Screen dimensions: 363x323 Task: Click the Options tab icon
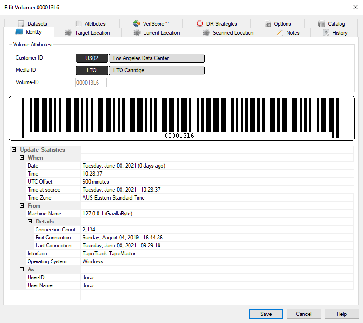(268, 23)
